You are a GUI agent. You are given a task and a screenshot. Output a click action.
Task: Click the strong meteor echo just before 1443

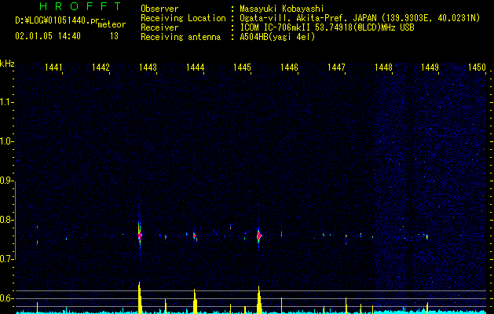(140, 235)
